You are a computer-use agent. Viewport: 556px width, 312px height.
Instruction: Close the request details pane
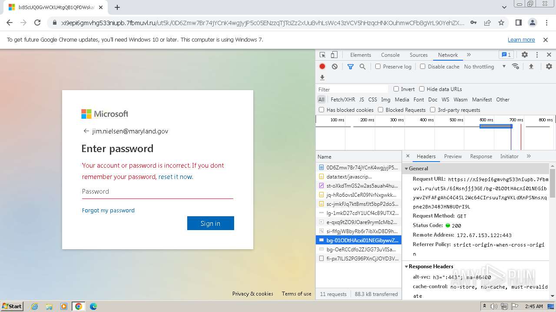coord(408,156)
